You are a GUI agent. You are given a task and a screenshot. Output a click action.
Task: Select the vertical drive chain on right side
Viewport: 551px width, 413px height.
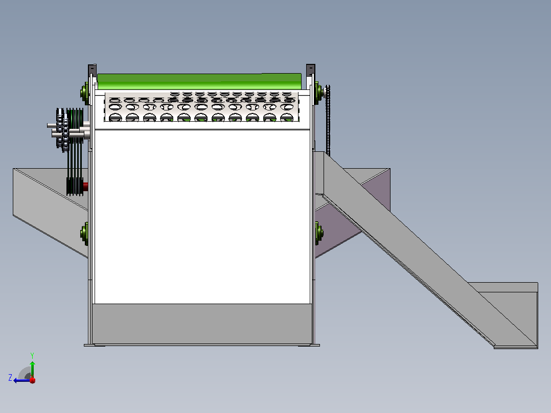[x=328, y=120]
